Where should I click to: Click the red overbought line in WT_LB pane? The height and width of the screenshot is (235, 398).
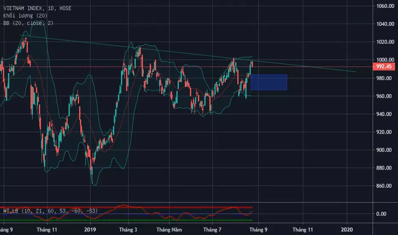click(x=128, y=207)
